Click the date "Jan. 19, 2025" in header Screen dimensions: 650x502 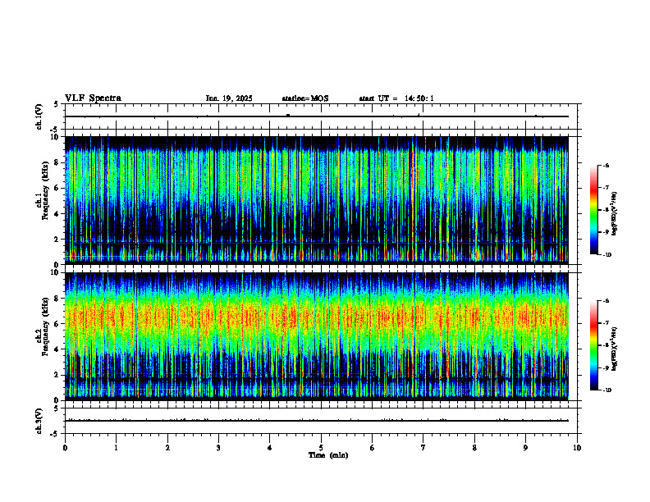tap(229, 98)
